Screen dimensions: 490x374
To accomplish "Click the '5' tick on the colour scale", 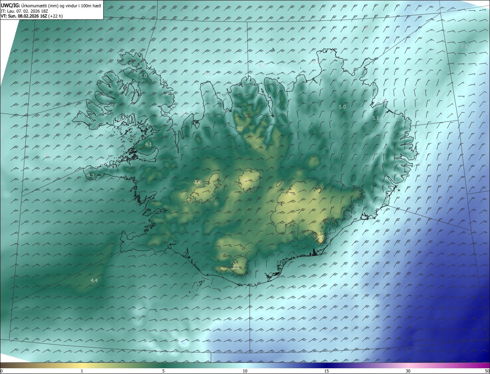I will [x=163, y=371].
